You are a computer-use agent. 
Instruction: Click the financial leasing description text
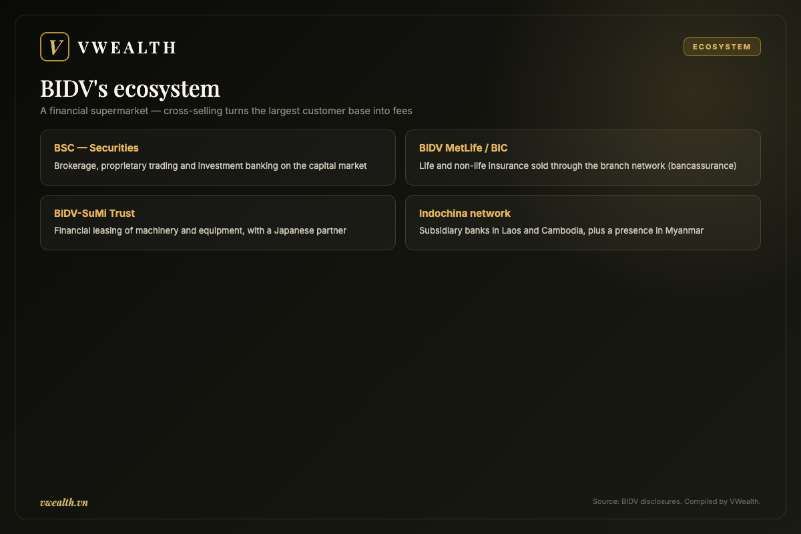tap(200, 231)
